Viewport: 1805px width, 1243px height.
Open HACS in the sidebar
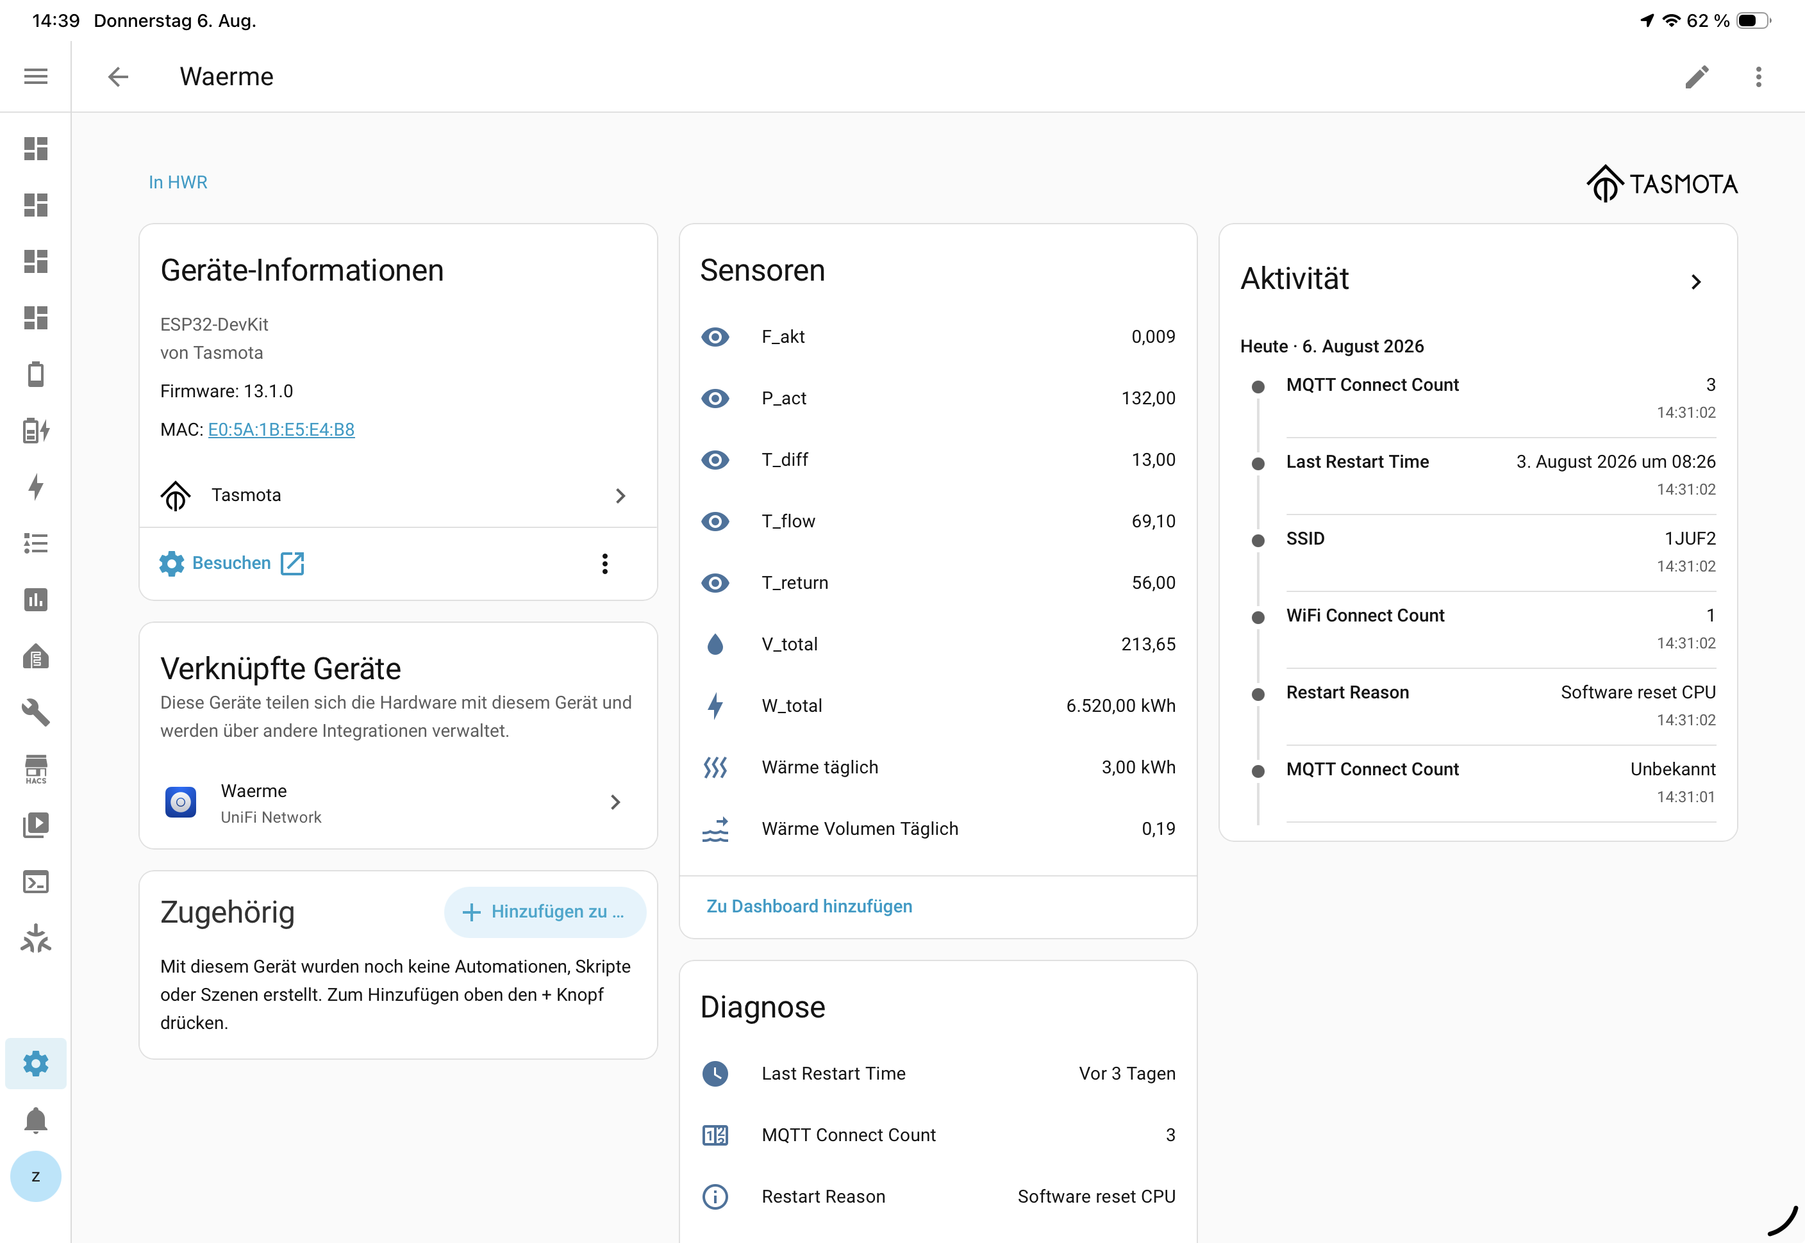coord(36,769)
